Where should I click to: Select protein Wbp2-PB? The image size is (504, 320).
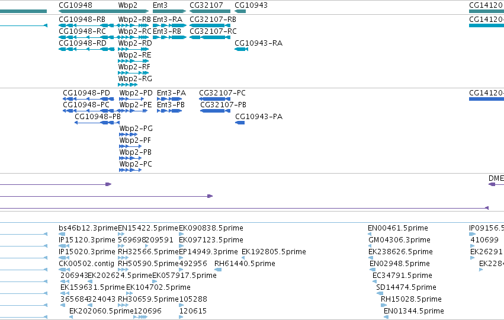point(130,158)
